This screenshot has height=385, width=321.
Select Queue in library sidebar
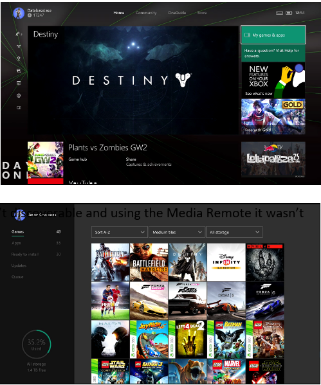[x=17, y=277]
